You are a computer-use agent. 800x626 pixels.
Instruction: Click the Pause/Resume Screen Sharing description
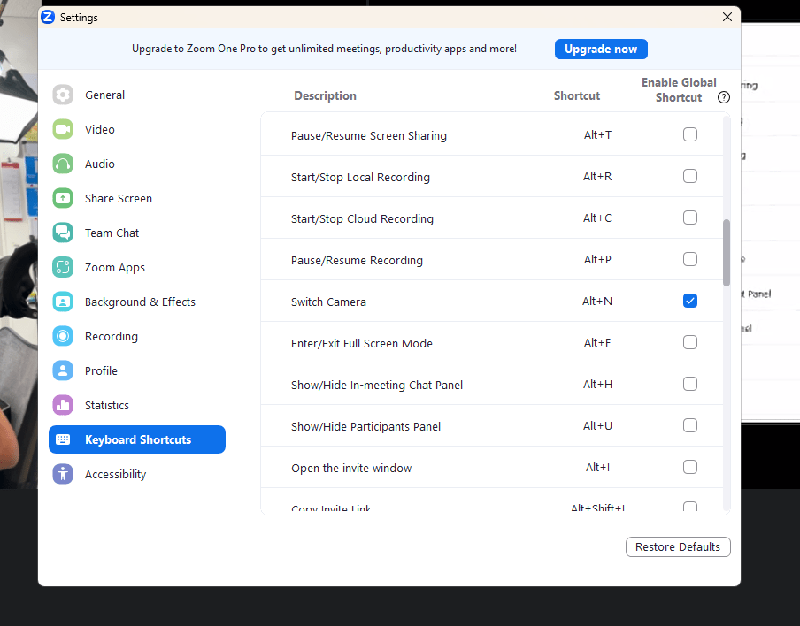click(369, 135)
